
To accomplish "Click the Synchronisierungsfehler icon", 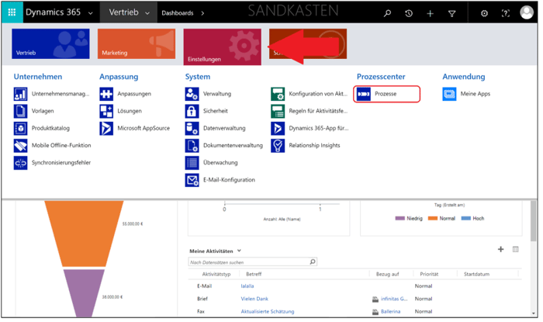I will pos(20,163).
